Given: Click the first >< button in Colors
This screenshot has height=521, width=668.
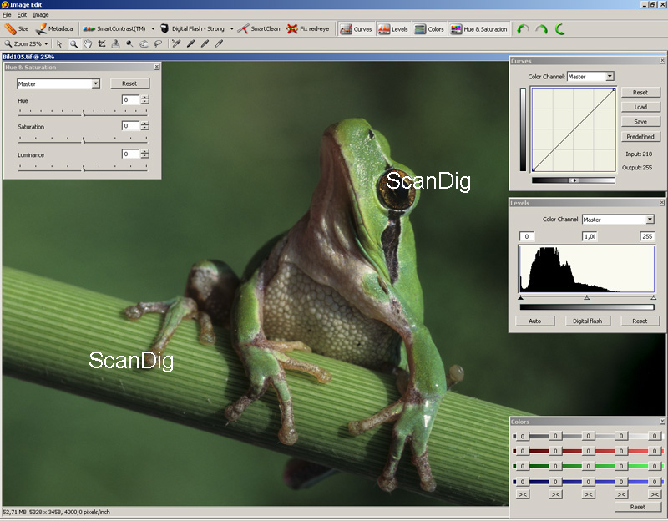Looking at the screenshot, I should click(x=523, y=494).
